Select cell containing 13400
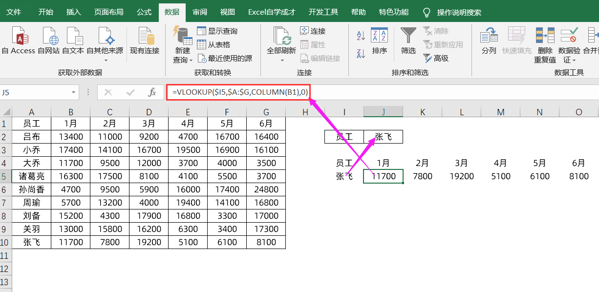599x292 pixels. (x=71, y=137)
